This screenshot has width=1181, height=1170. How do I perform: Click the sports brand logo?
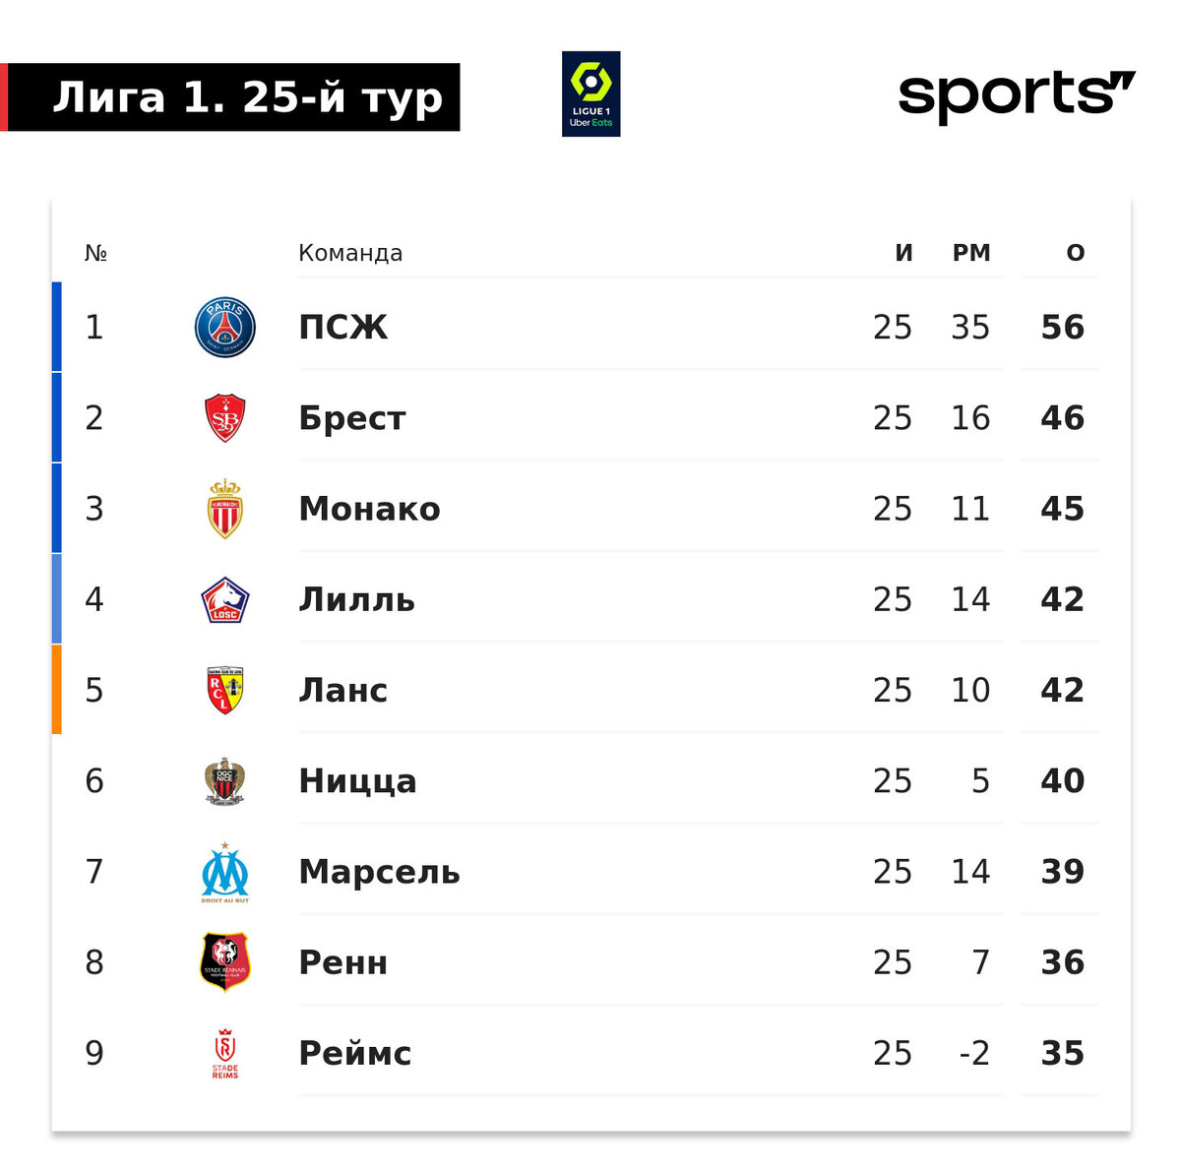point(1017,96)
